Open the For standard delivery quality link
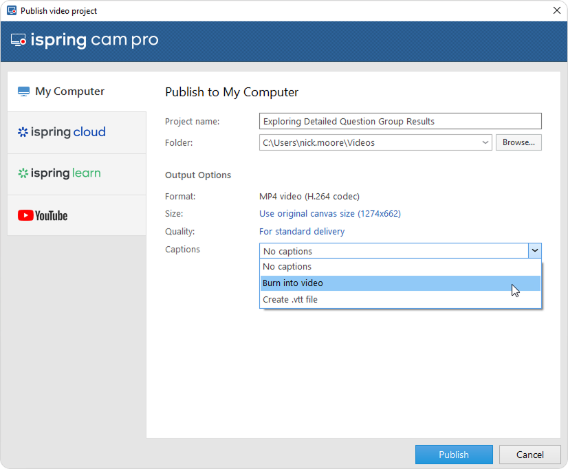 (x=302, y=232)
